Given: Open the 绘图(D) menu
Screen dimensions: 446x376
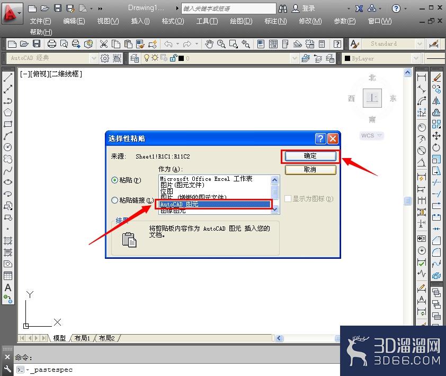Looking at the screenshot, I should pyautogui.click(x=241, y=21).
